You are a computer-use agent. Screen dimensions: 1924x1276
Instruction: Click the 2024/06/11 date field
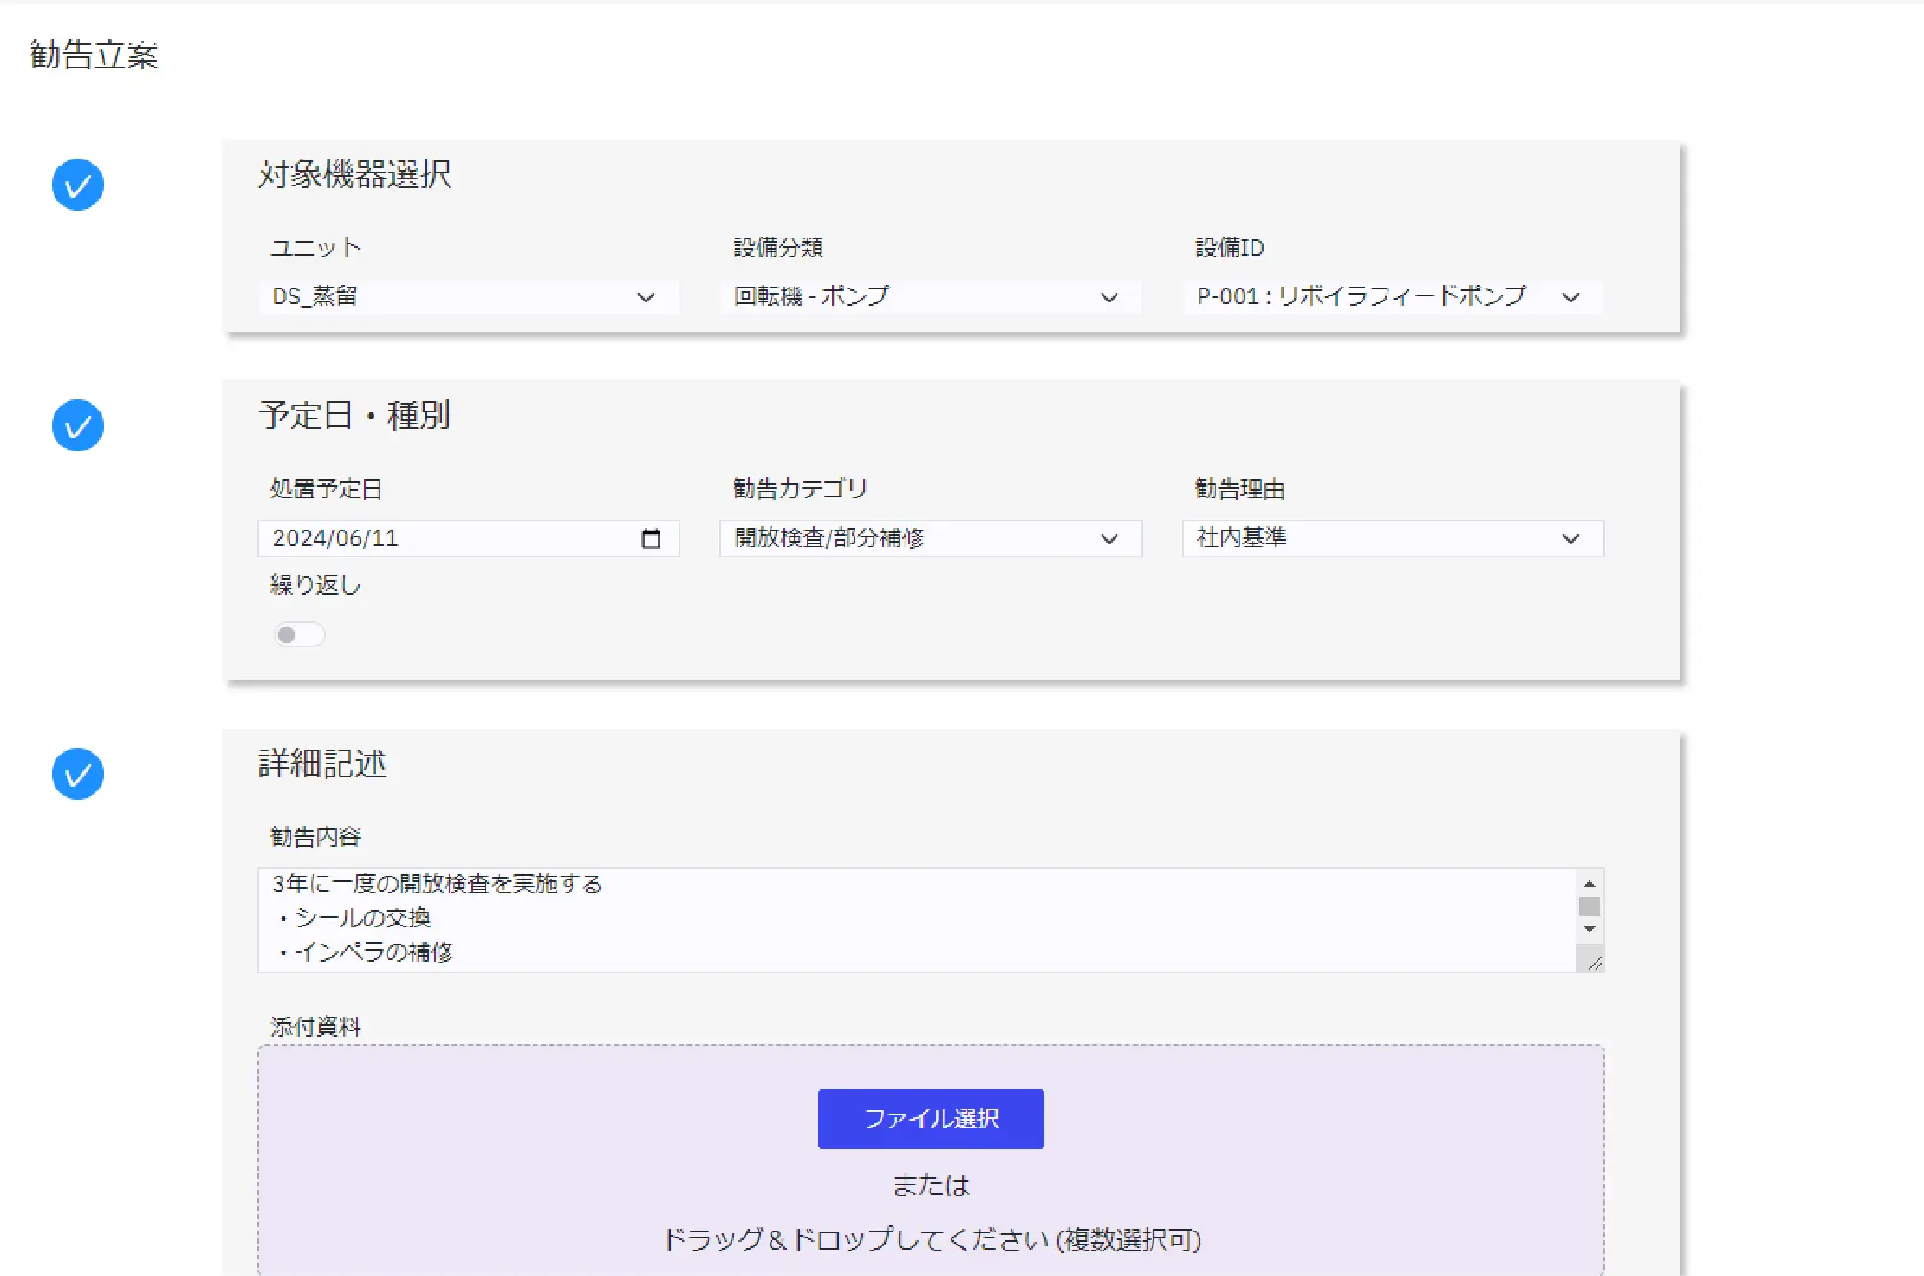[x=444, y=538]
